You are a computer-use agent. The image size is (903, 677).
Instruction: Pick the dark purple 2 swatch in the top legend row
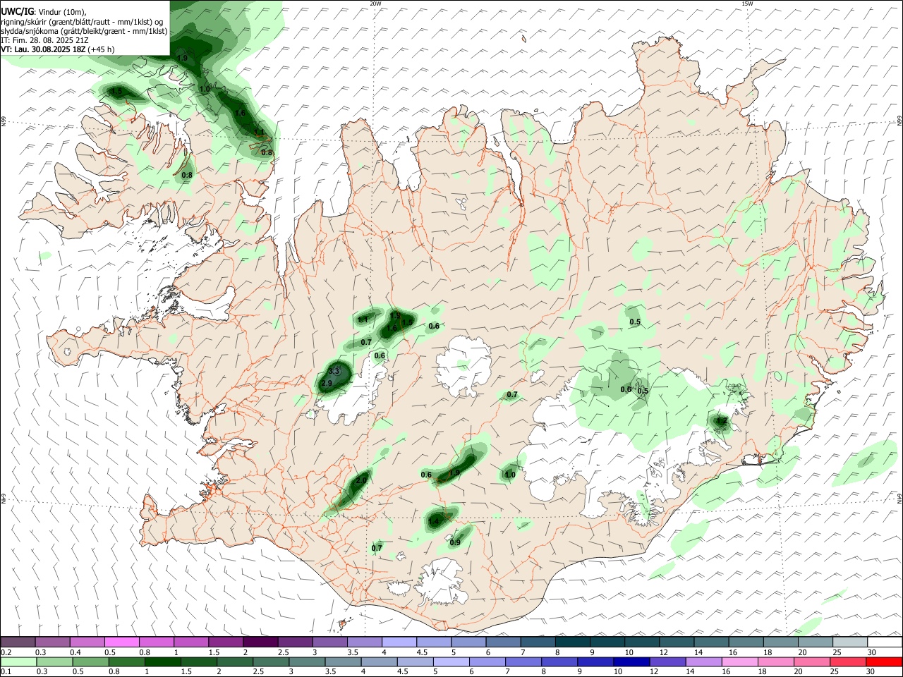[x=260, y=642]
